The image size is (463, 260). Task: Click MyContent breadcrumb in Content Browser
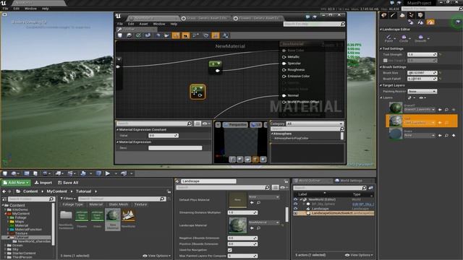click(56, 191)
